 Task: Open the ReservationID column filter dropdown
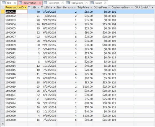(25, 7)
